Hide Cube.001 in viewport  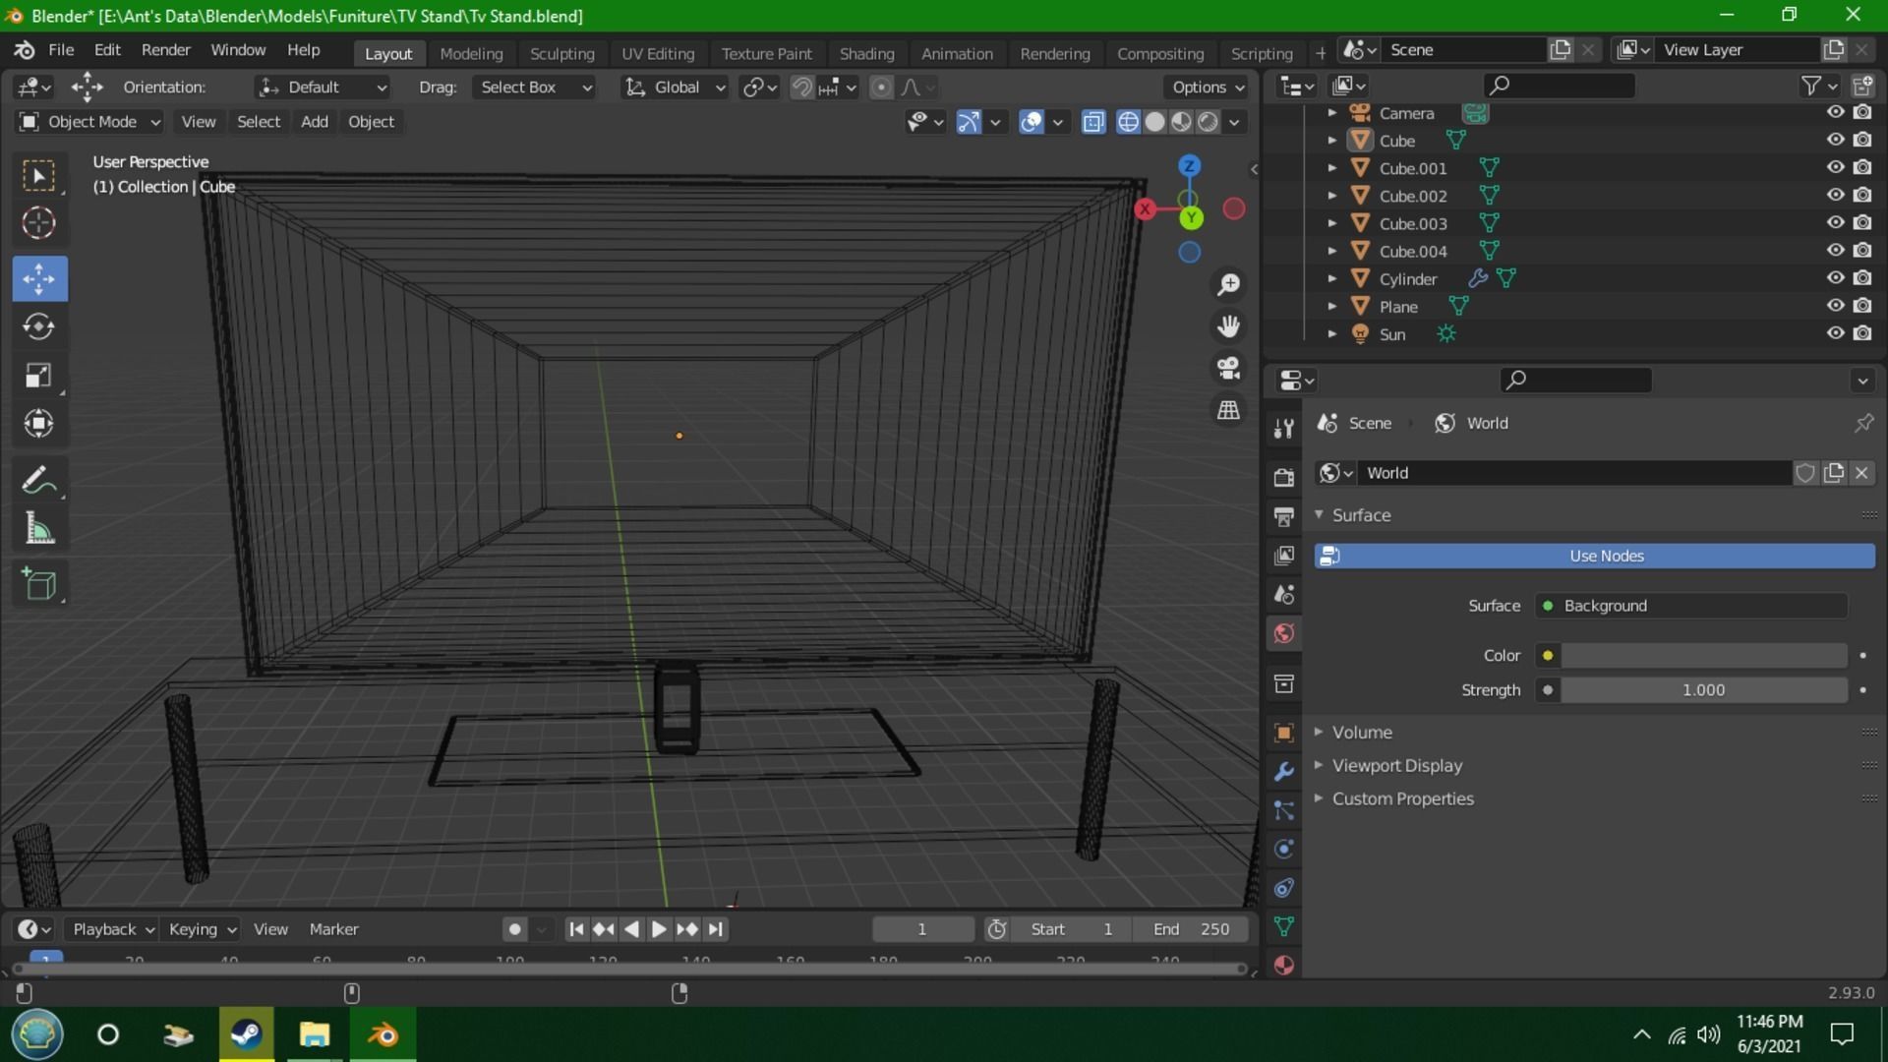[x=1835, y=167]
